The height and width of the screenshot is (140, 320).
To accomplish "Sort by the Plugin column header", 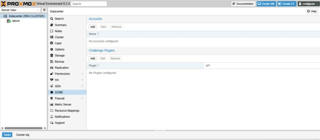I will coord(93,66).
